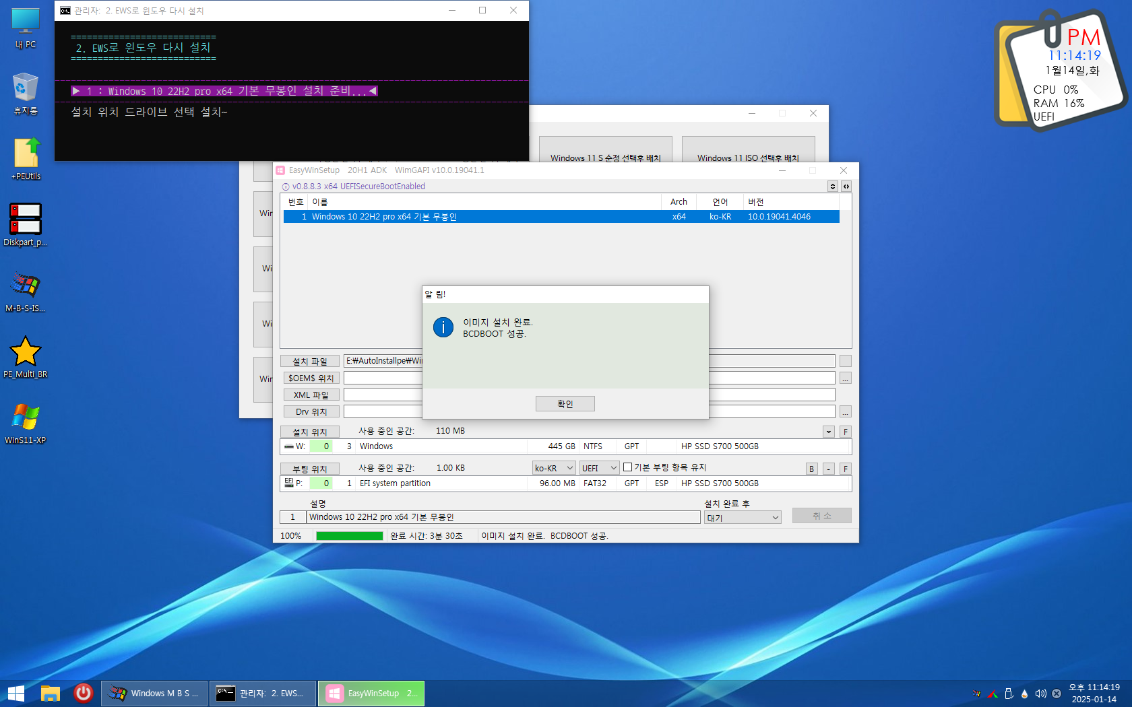This screenshot has height=707, width=1132.
Task: Click the W: drive icon in install location row
Action: pyautogui.click(x=289, y=446)
